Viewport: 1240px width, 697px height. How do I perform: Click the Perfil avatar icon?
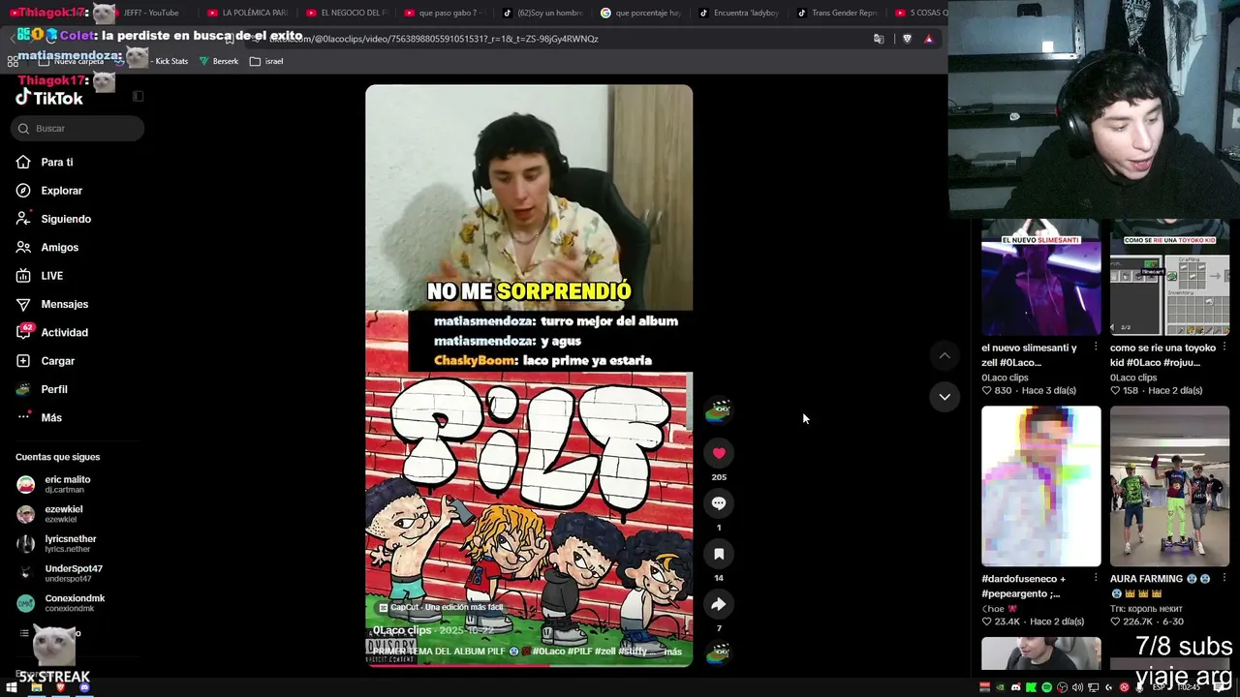(23, 389)
